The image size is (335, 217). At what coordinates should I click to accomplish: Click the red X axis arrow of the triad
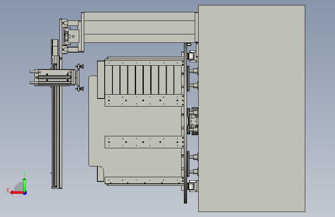click(x=17, y=193)
